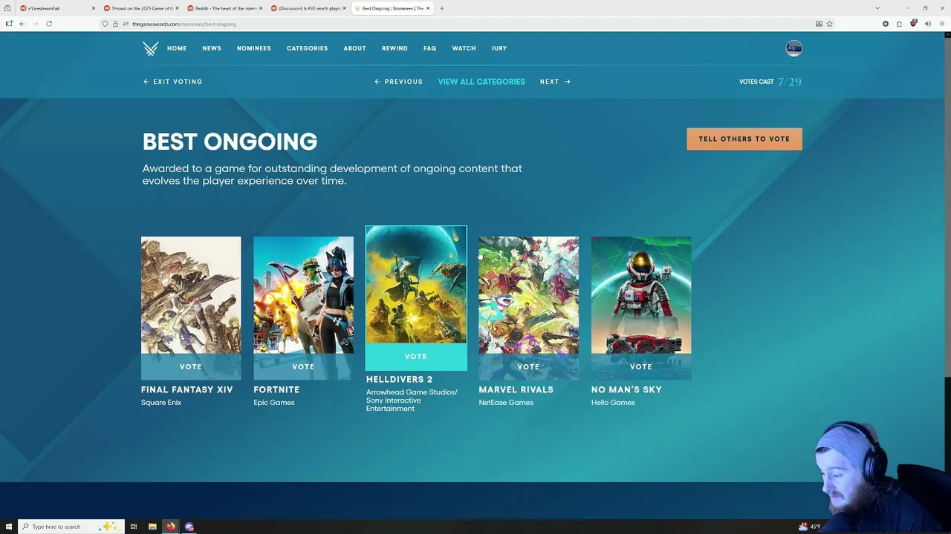This screenshot has height=534, width=951.
Task: Bookmark this page with the star icon
Action: (x=829, y=24)
